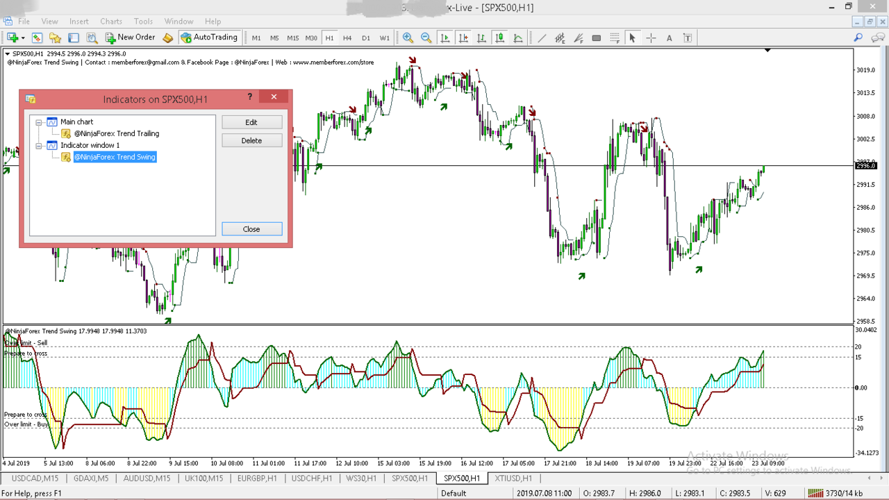
Task: Switch to GDAXI,M5 chart tab
Action: tap(91, 478)
